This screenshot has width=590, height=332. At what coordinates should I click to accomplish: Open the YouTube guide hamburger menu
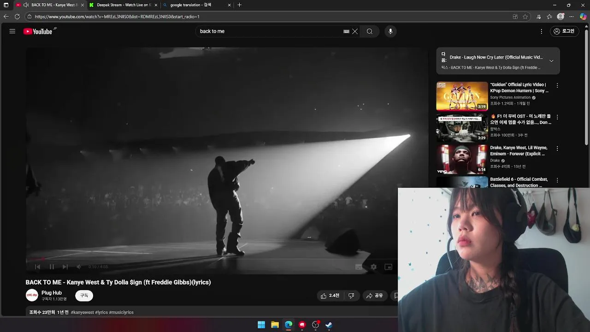pyautogui.click(x=12, y=31)
